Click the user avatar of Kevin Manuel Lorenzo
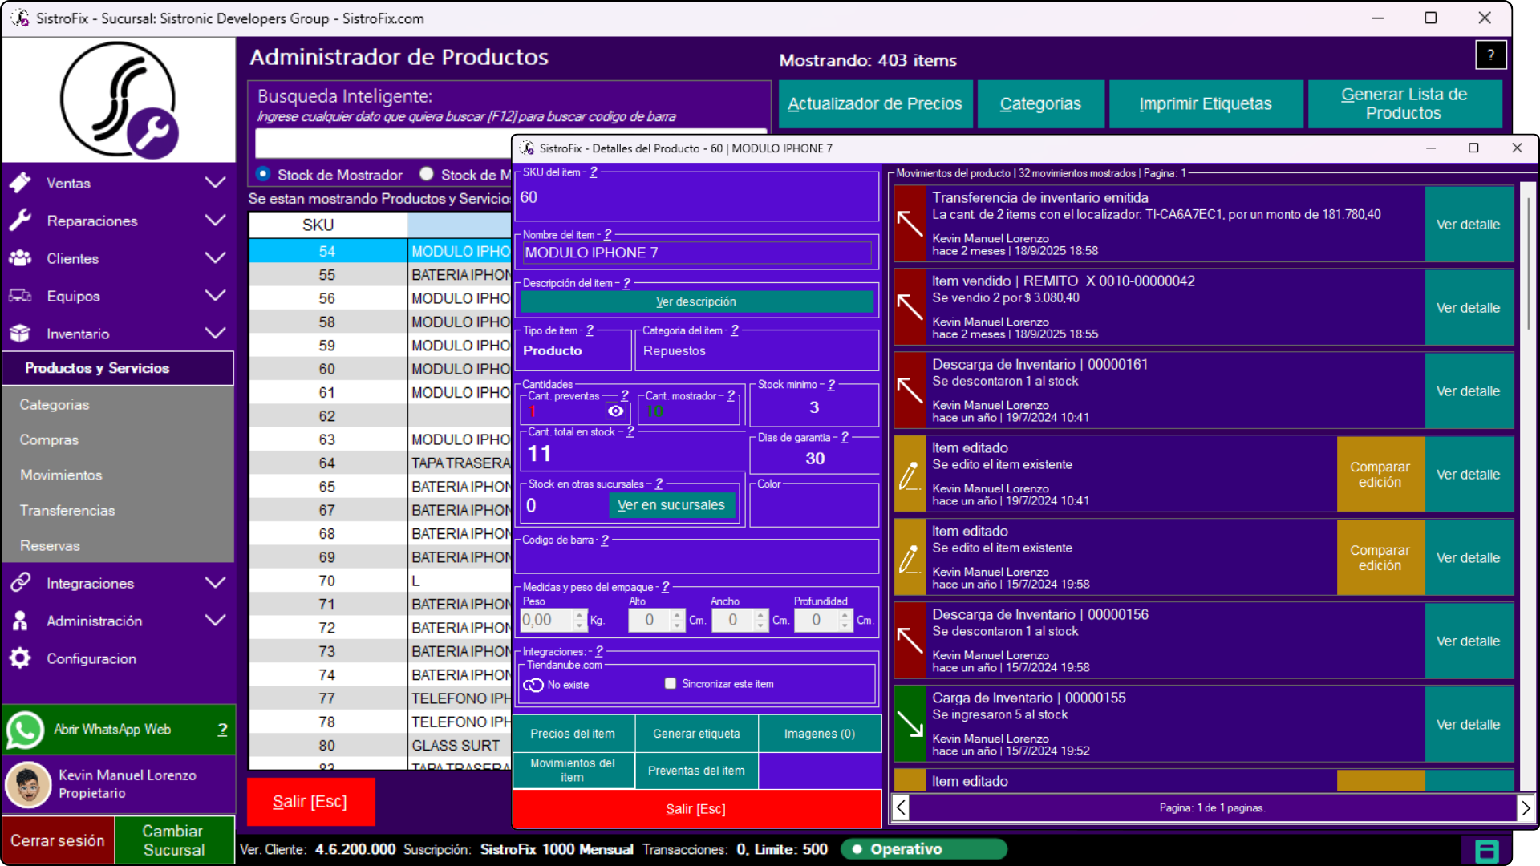This screenshot has width=1540, height=866. tap(28, 784)
